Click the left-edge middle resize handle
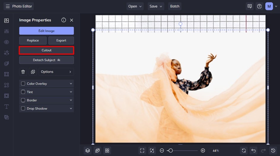Viewport: 280px width, 156px height. click(93, 87)
